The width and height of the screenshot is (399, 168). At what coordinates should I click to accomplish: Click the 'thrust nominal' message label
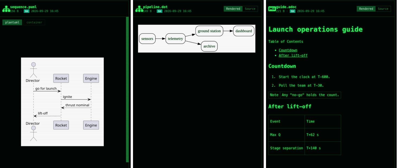point(77,105)
